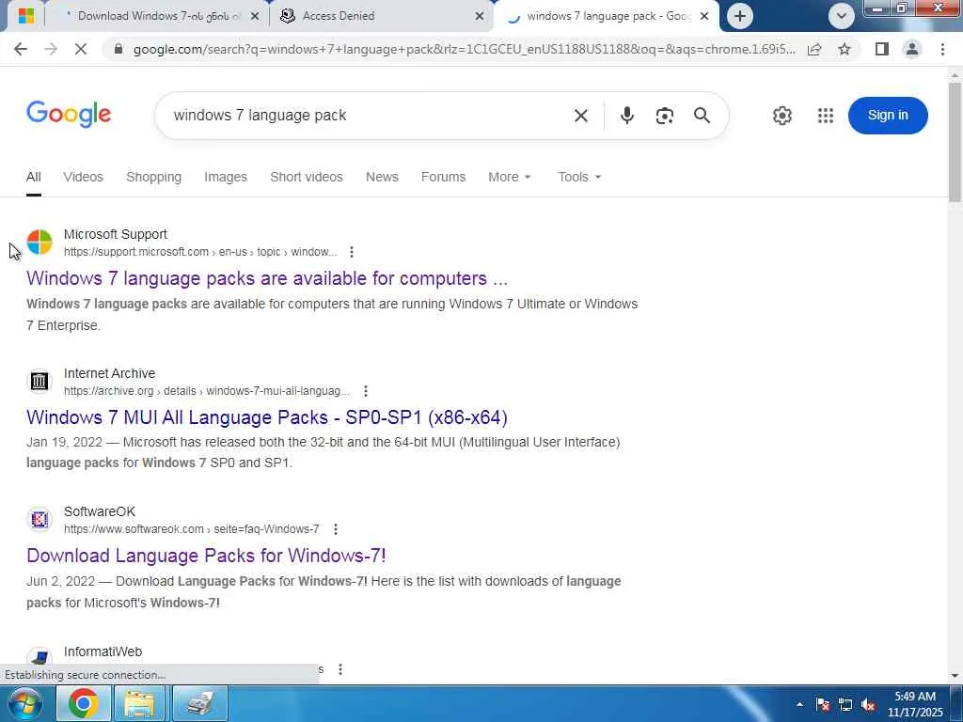
Task: Open options menu for Internet Archive result
Action: (366, 391)
